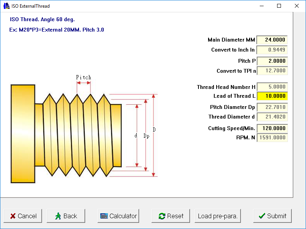Close the ISO ExternalThread window
The height and width of the screenshot is (229, 306).
(x=296, y=6)
